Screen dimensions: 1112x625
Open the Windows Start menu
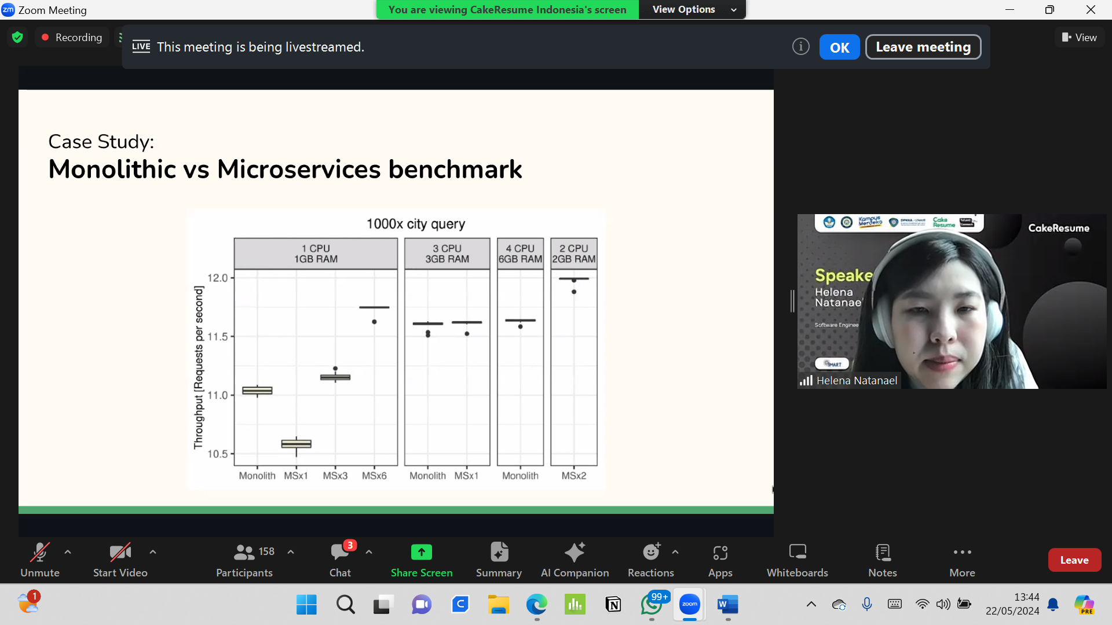click(x=306, y=605)
